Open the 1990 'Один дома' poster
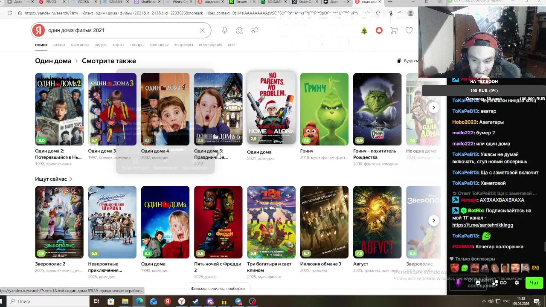The height and width of the screenshot is (307, 546). point(165,222)
